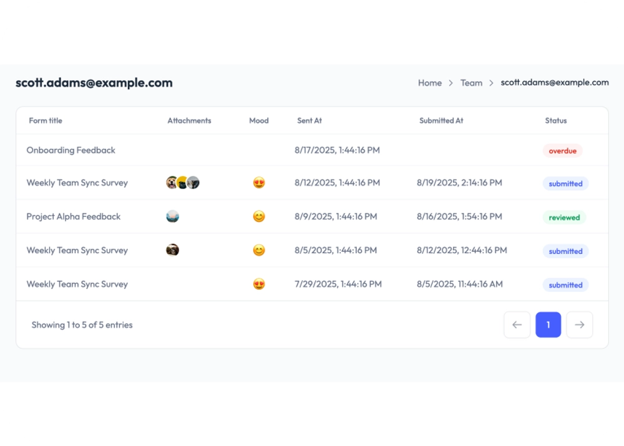The image size is (624, 446).
Task: Click submitted badge for 8/19/2025 submission
Action: (x=565, y=184)
